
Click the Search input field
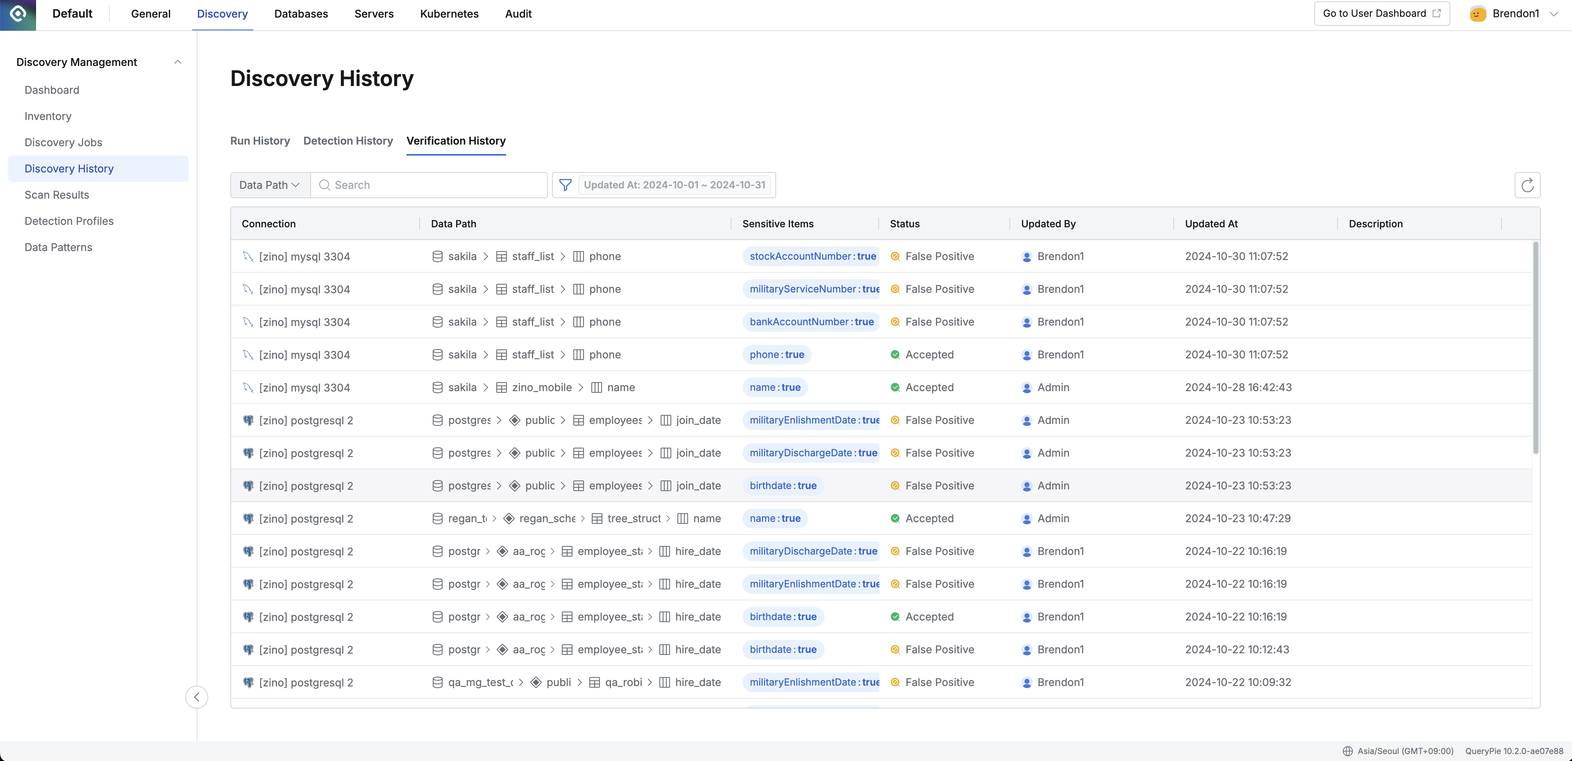click(429, 185)
